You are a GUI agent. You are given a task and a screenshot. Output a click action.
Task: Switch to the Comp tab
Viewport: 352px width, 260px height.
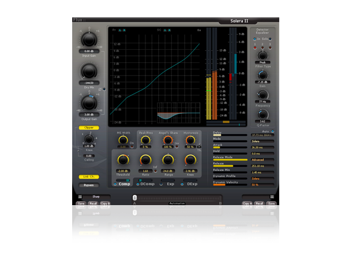(125, 184)
